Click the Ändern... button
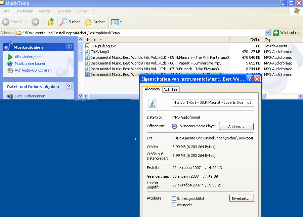Image resolution: width=303 pixels, height=217 pixels. click(x=236, y=127)
